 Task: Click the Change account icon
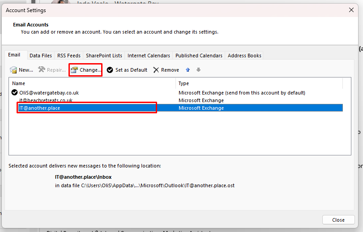point(74,70)
